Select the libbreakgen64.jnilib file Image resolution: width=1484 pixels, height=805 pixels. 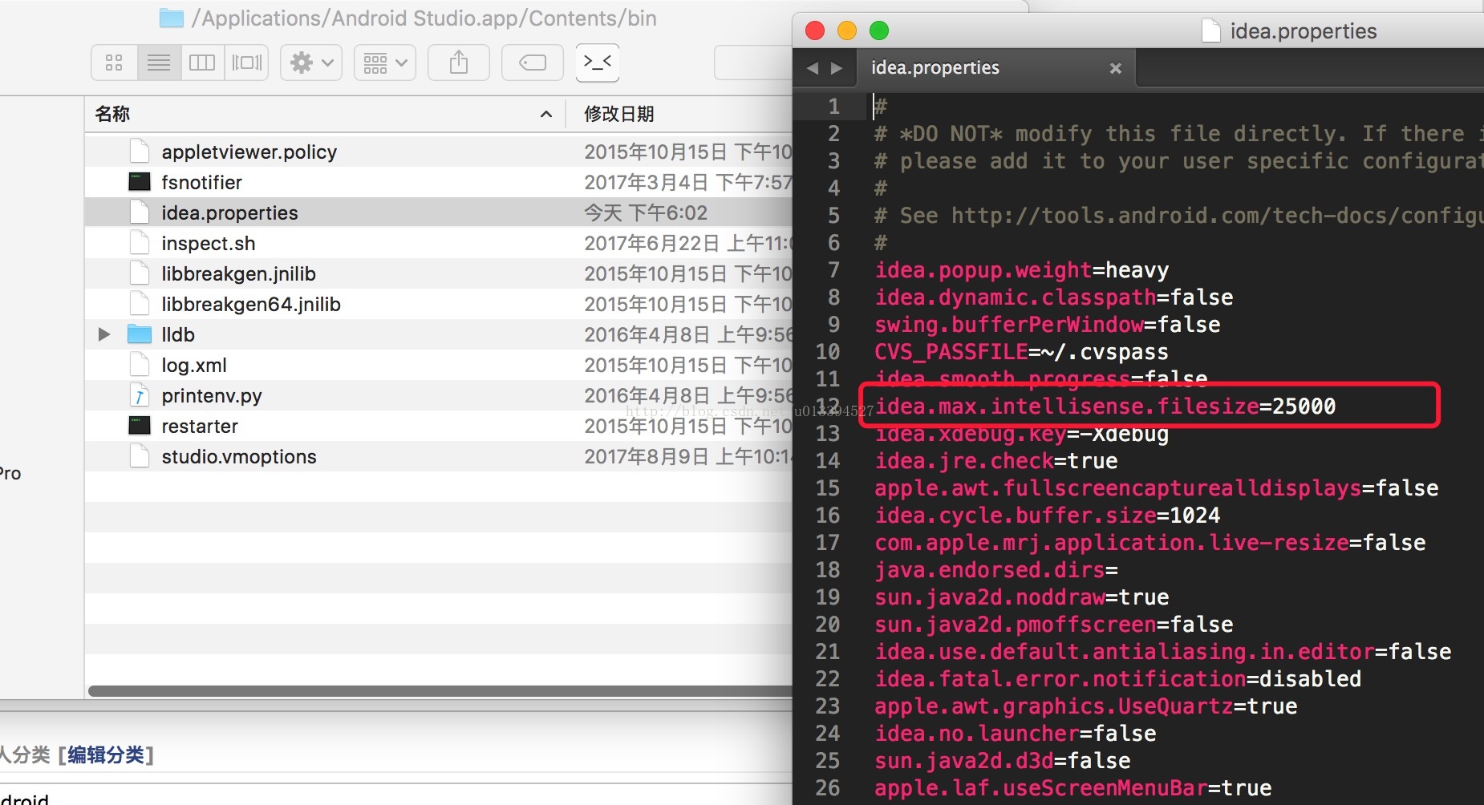[439, 304]
